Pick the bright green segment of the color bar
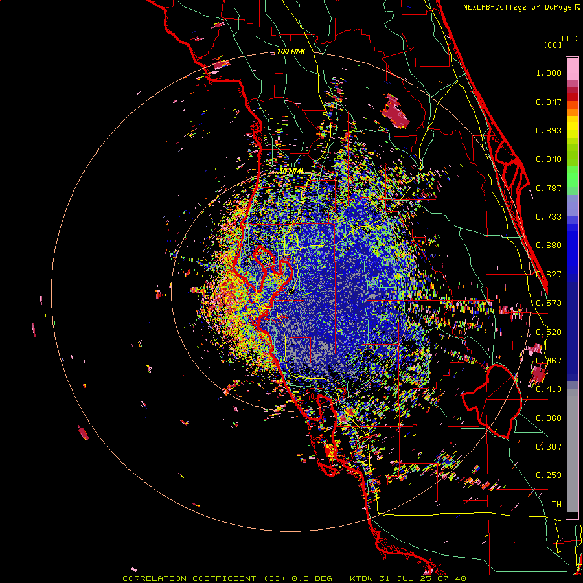This screenshot has height=583, width=583. [x=572, y=177]
